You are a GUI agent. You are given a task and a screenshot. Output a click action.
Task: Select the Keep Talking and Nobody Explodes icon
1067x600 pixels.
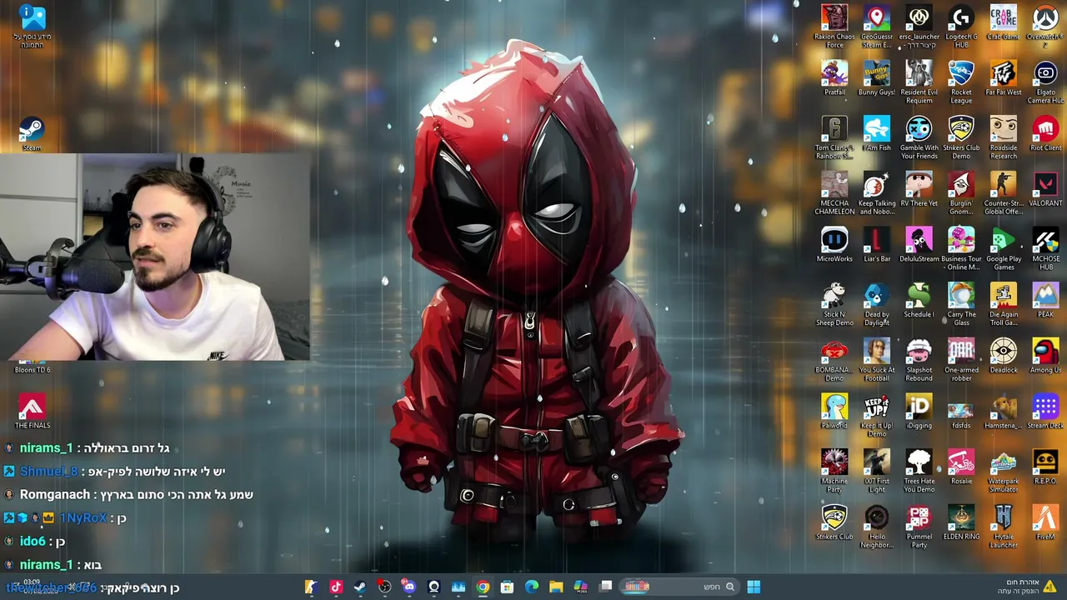(x=876, y=193)
